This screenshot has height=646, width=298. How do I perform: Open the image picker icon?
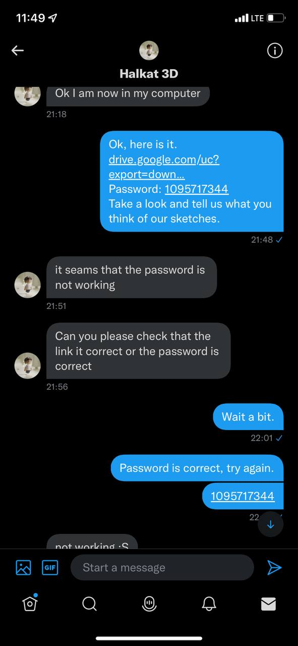tap(23, 567)
